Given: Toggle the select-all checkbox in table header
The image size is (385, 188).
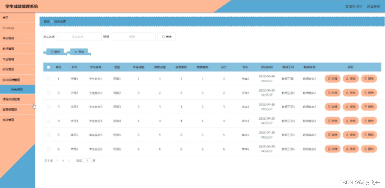Looking at the screenshot, I should click(x=48, y=67).
